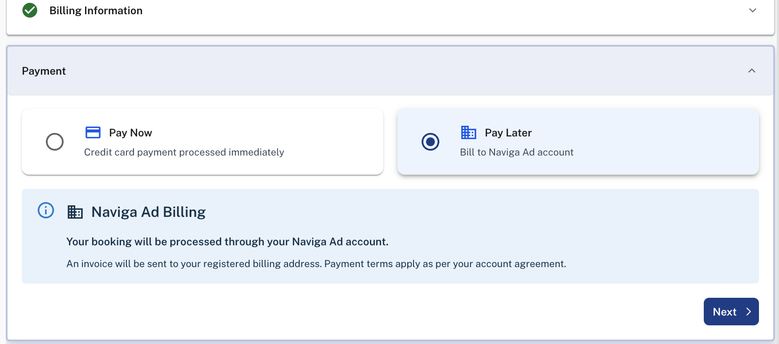Click the arrow icon inside Next button
Viewport: 779px width, 344px height.
tap(748, 312)
